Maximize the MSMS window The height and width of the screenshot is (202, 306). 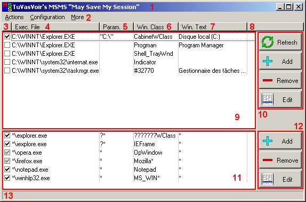click(x=288, y=7)
